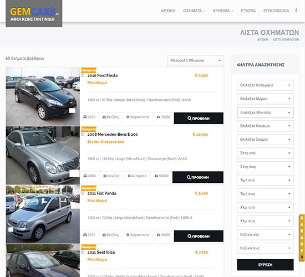Screen dimensions: 305x277
Task: Go to ΑΡΧΙΚΗ menu item
Action: tap(168, 11)
